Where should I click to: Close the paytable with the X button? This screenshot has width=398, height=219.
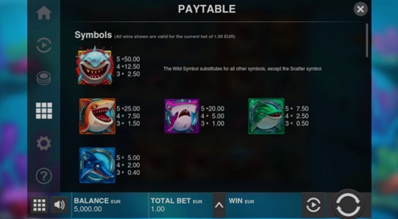[x=360, y=9]
